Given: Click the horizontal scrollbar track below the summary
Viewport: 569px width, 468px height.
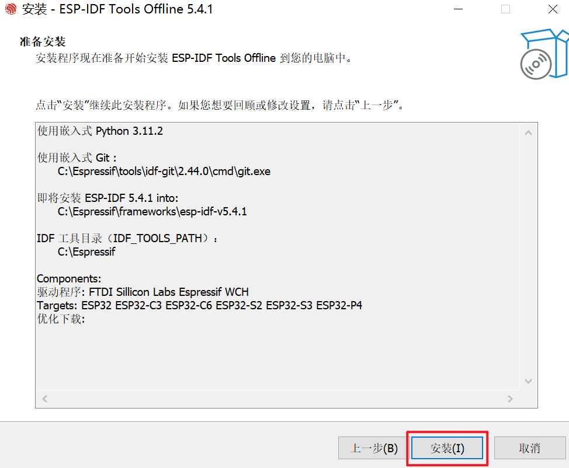Looking at the screenshot, I should (277, 399).
